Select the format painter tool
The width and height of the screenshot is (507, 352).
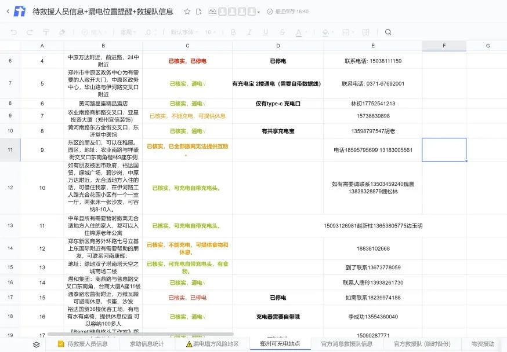pyautogui.click(x=46, y=32)
